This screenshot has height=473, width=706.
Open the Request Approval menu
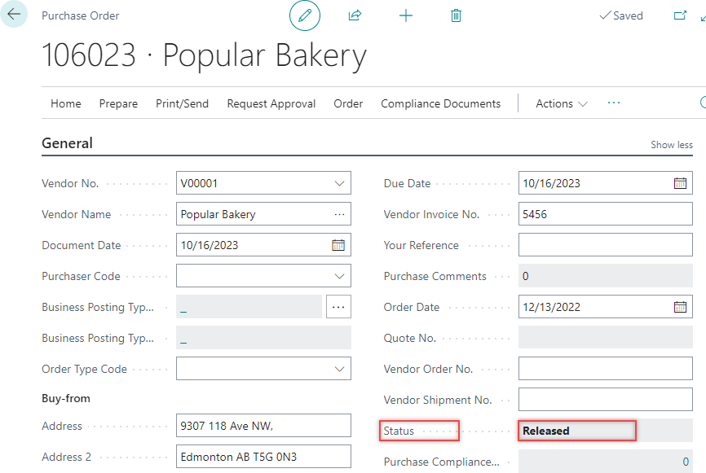(271, 103)
